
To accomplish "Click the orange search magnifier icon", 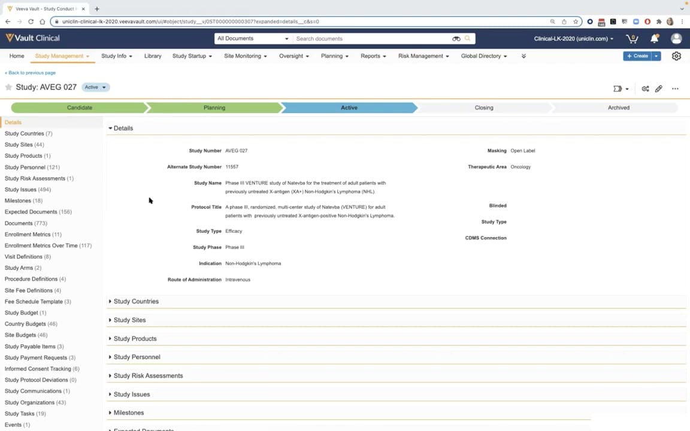I will tap(468, 39).
